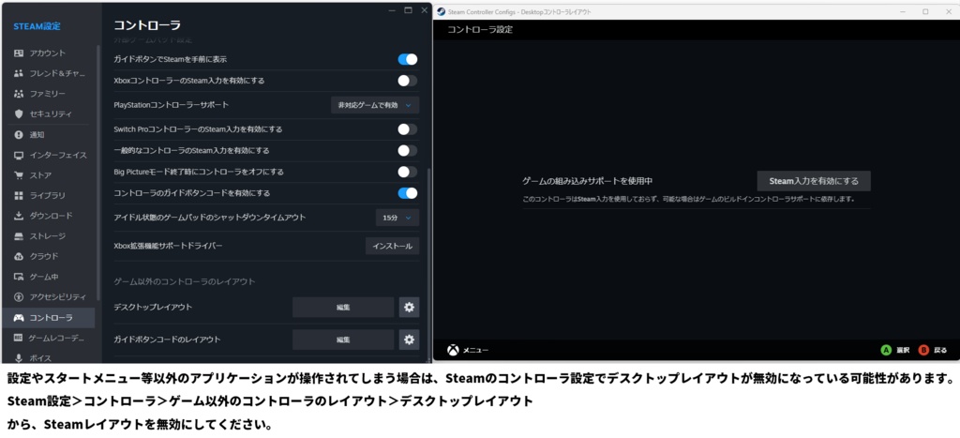Image resolution: width=960 pixels, height=438 pixels.
Task: Click 編集 button for Guide Button Chord Layout
Action: 343,340
